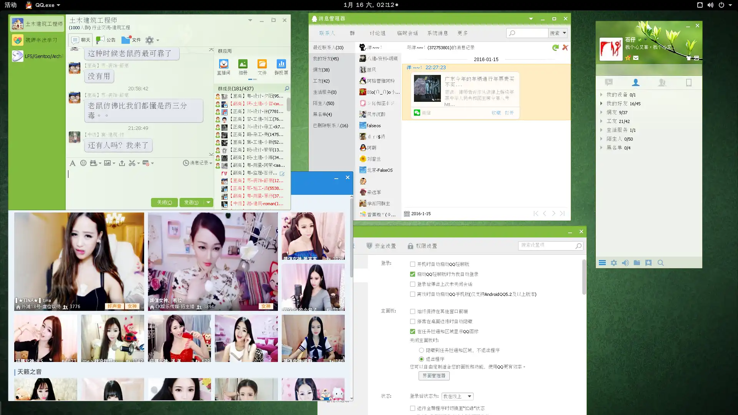
Task: Open the skin shirt icon in QQ panel
Action: [x=689, y=58]
